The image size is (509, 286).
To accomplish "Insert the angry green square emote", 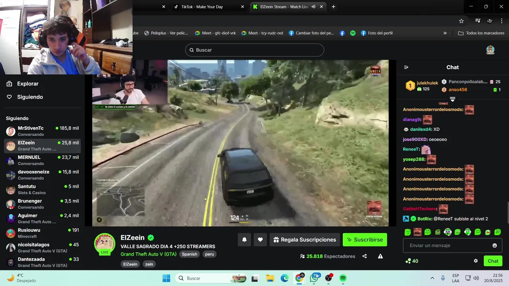I will pyautogui.click(x=437, y=232).
